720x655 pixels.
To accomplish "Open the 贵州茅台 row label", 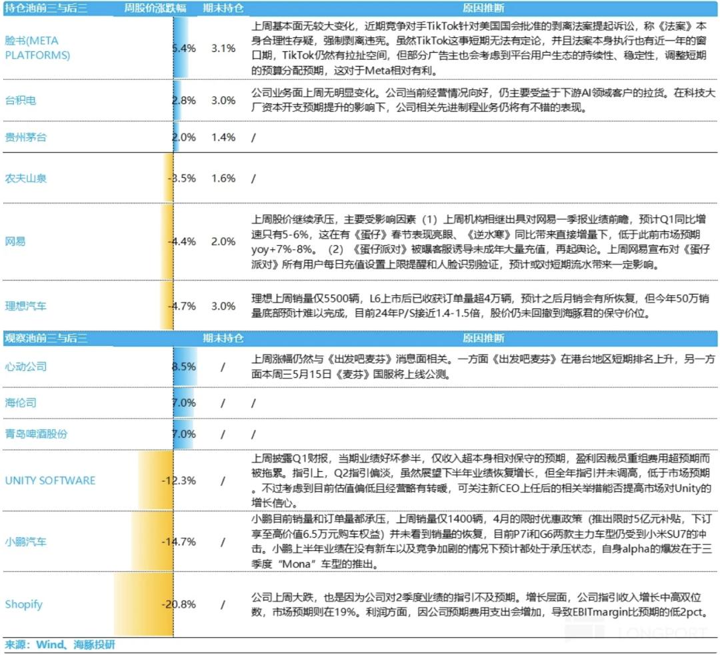I will tap(25, 137).
